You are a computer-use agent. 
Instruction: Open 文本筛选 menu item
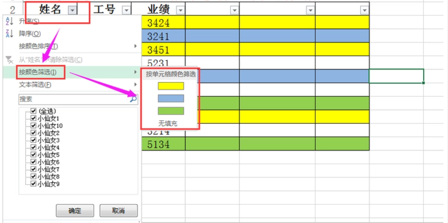click(x=35, y=85)
